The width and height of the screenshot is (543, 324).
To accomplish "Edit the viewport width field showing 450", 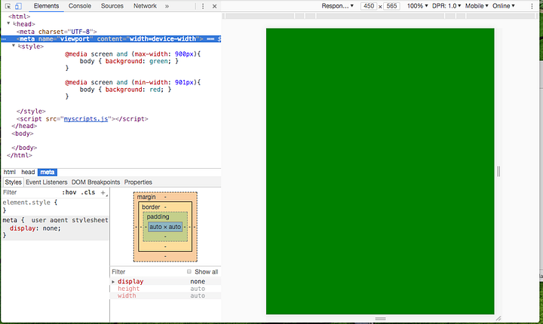I will click(369, 6).
